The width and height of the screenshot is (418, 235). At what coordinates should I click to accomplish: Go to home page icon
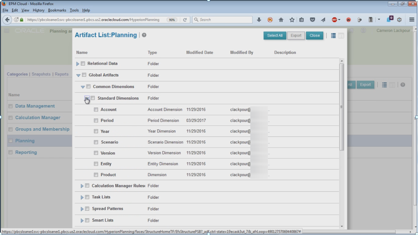(281, 20)
